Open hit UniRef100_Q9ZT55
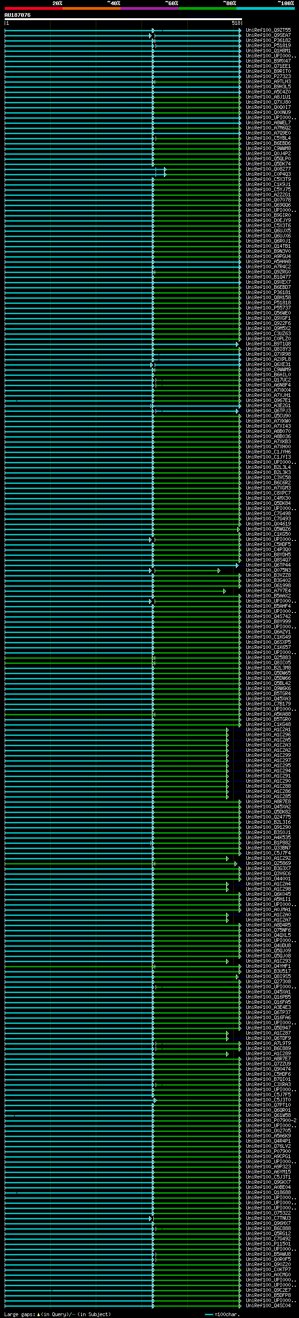299x1318 pixels. [268, 30]
